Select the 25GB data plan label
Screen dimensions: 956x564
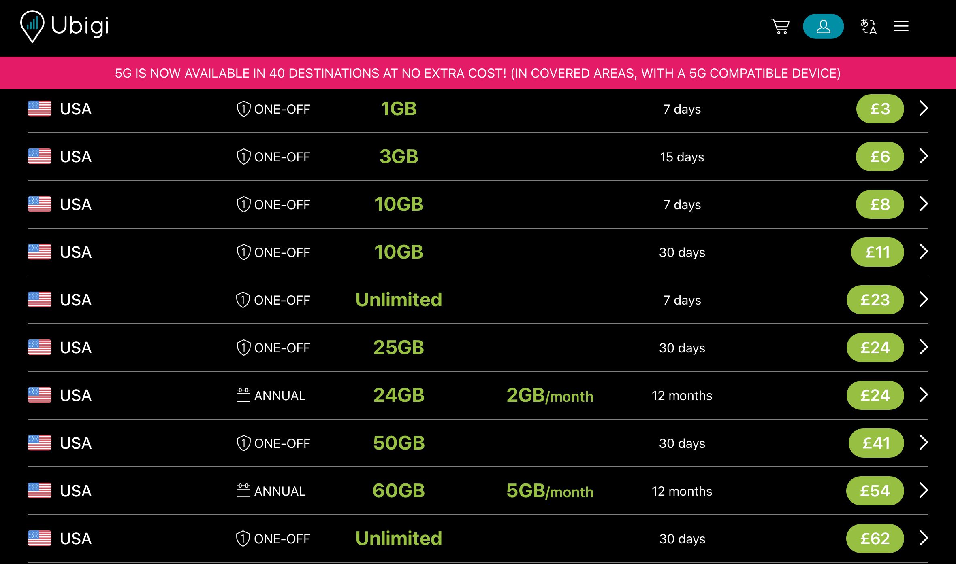tap(399, 348)
